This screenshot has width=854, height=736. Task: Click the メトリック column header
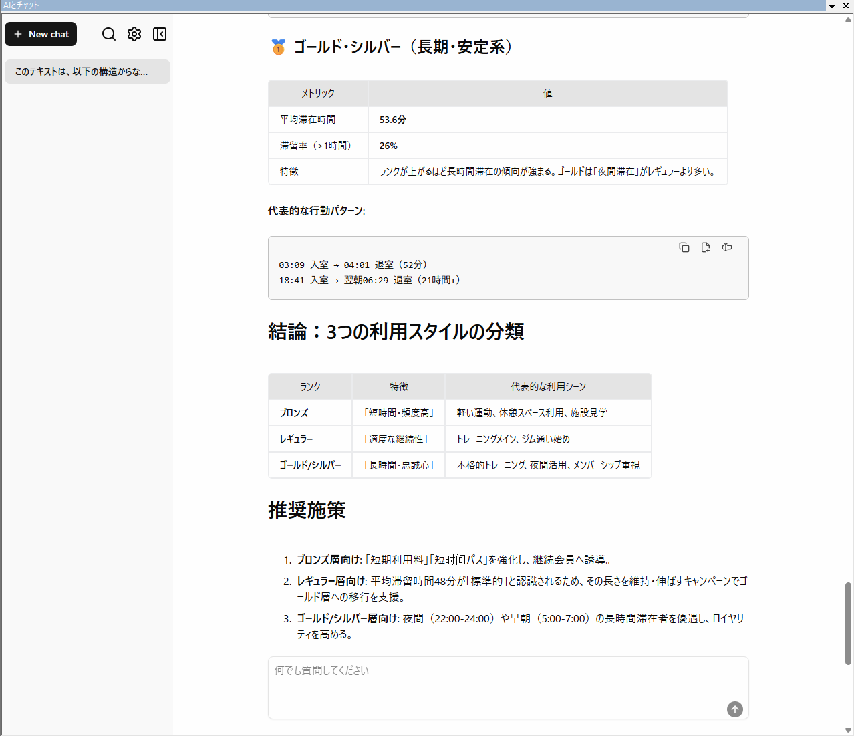(318, 94)
